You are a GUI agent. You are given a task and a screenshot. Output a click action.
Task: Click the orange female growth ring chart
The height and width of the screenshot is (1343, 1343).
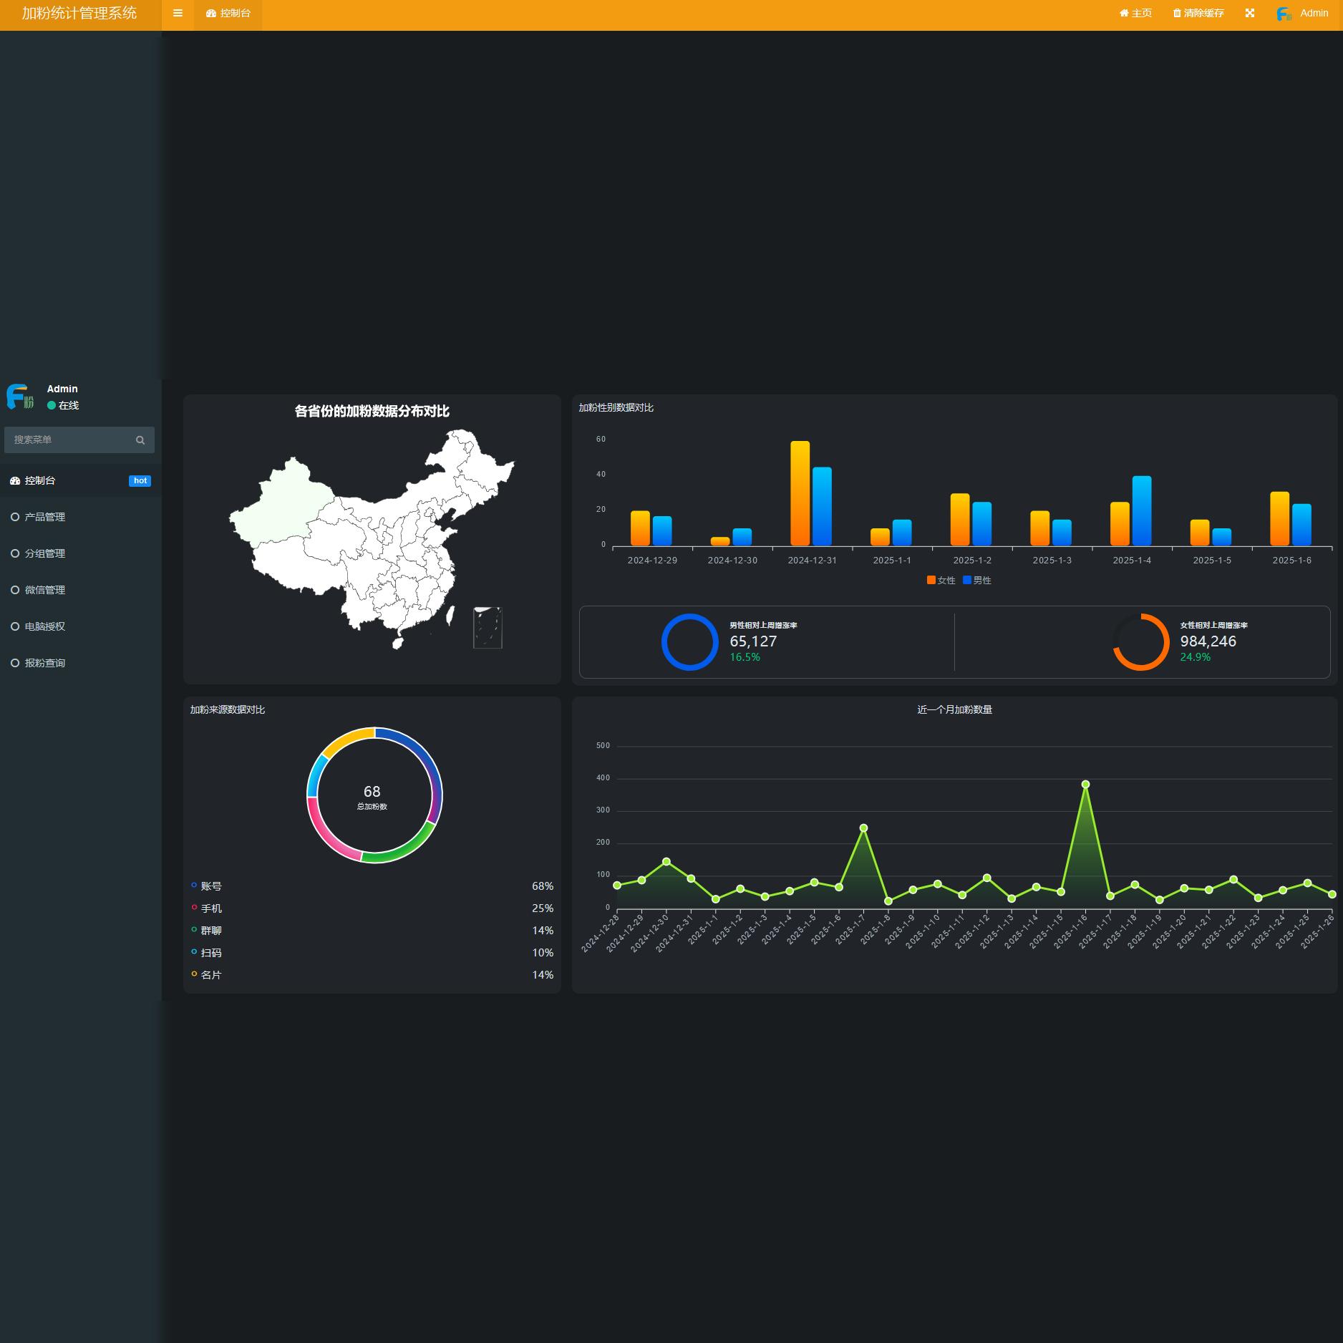(1140, 642)
